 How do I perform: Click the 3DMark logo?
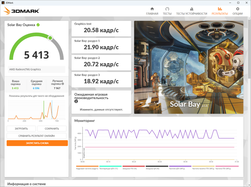21,11
